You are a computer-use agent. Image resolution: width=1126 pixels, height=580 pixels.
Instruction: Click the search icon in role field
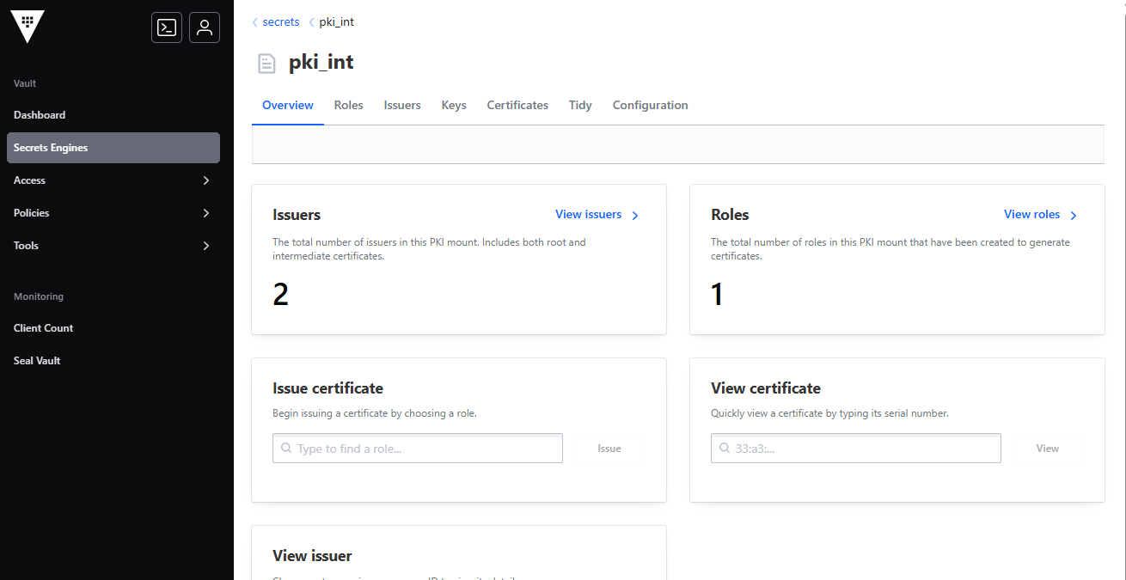click(286, 449)
